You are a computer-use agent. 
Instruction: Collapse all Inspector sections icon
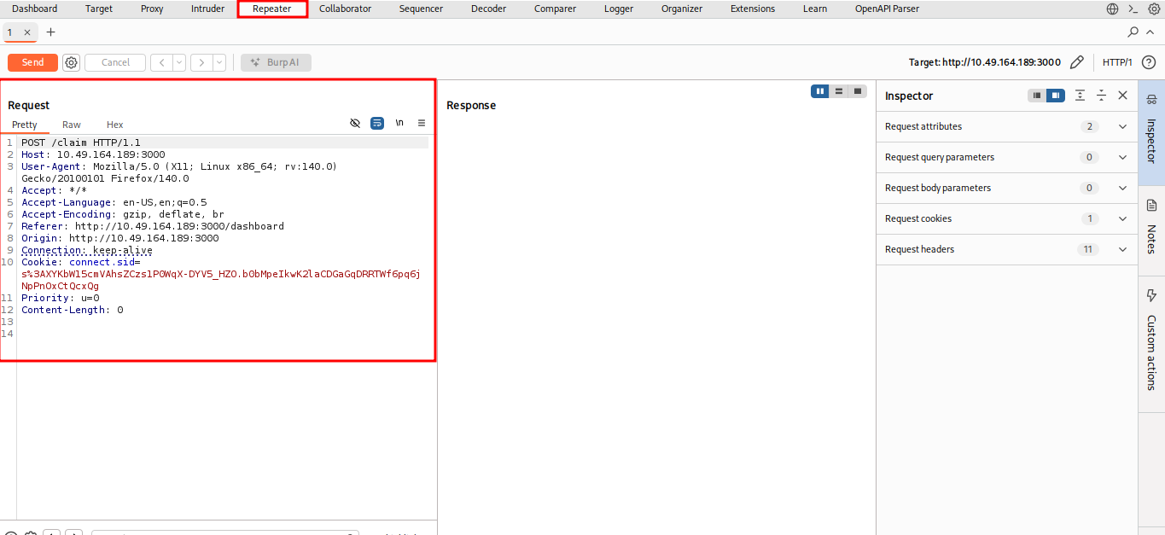1102,96
